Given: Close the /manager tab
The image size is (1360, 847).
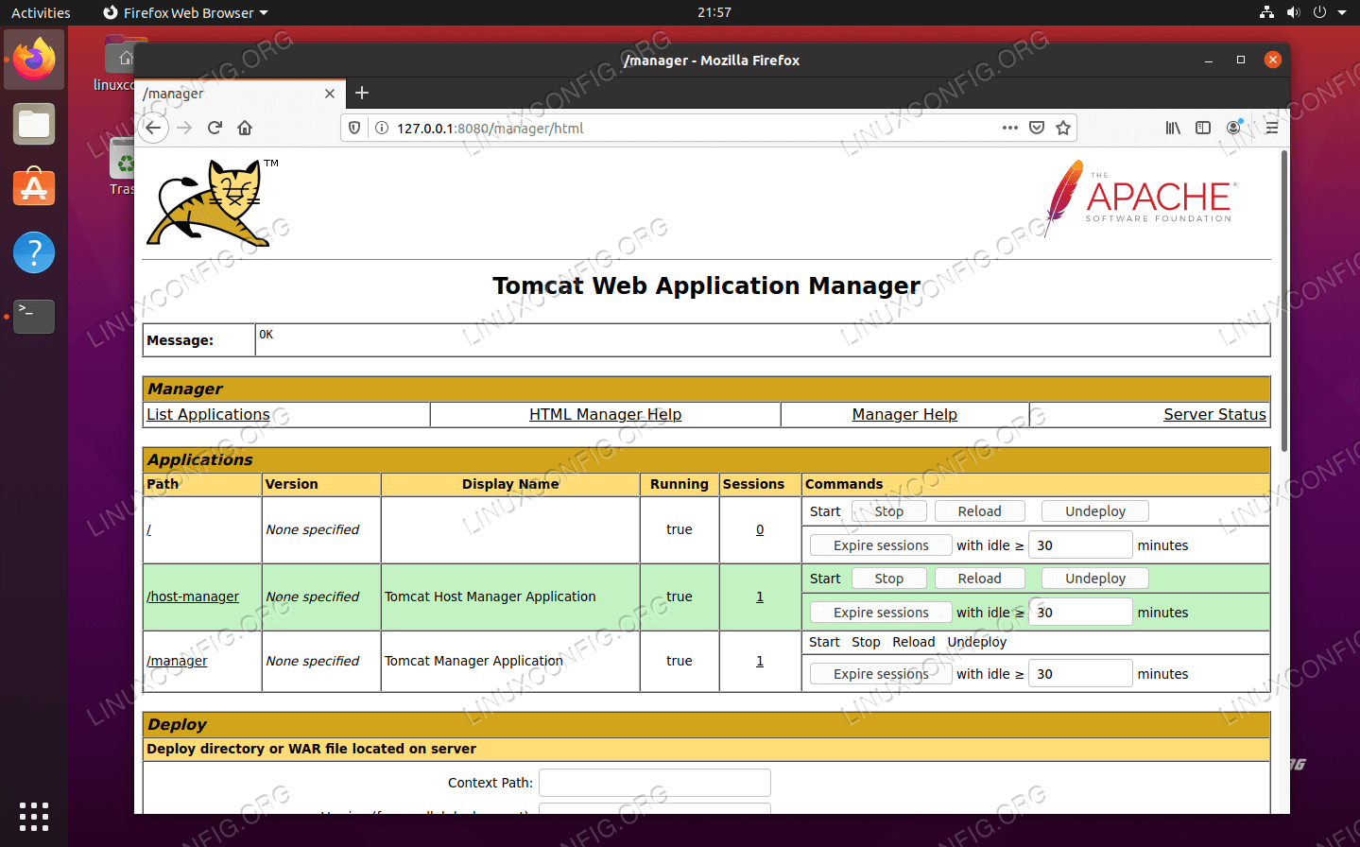Looking at the screenshot, I should tap(330, 94).
